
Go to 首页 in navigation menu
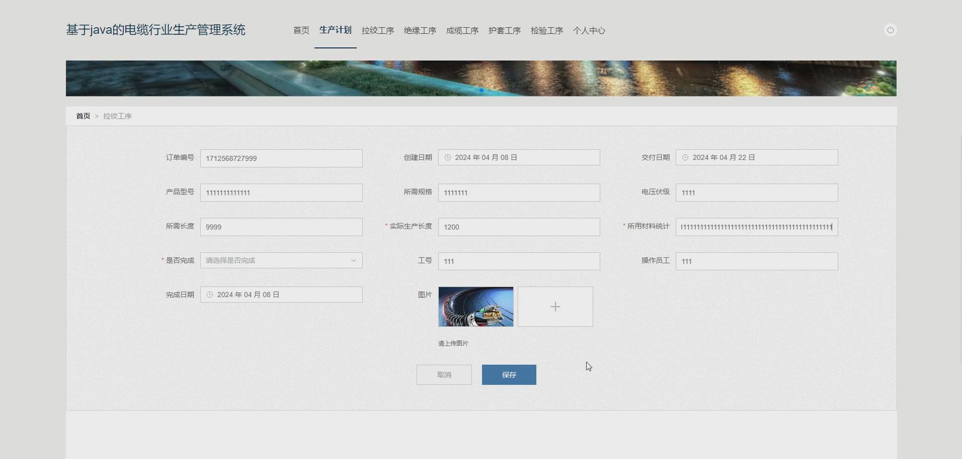coord(301,31)
